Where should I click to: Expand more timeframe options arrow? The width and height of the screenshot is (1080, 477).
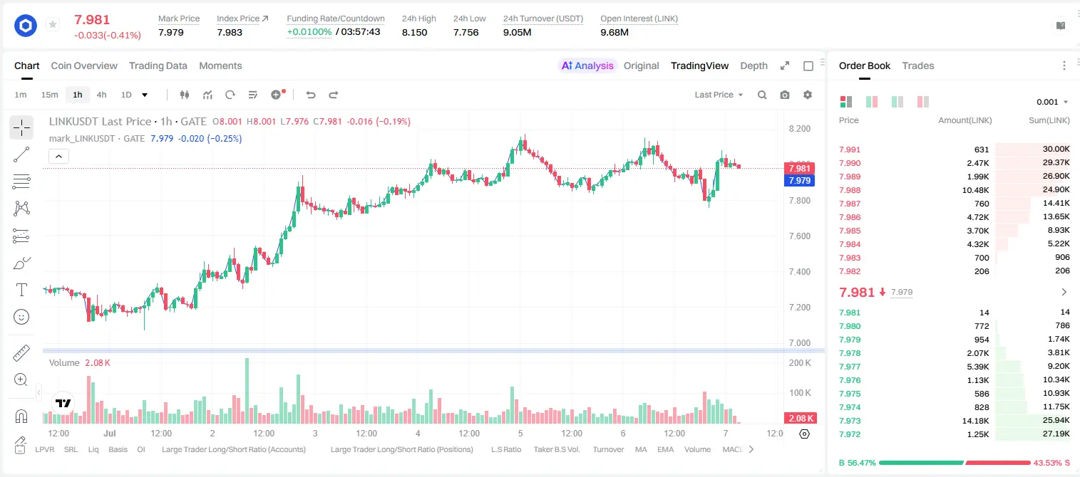click(x=145, y=95)
